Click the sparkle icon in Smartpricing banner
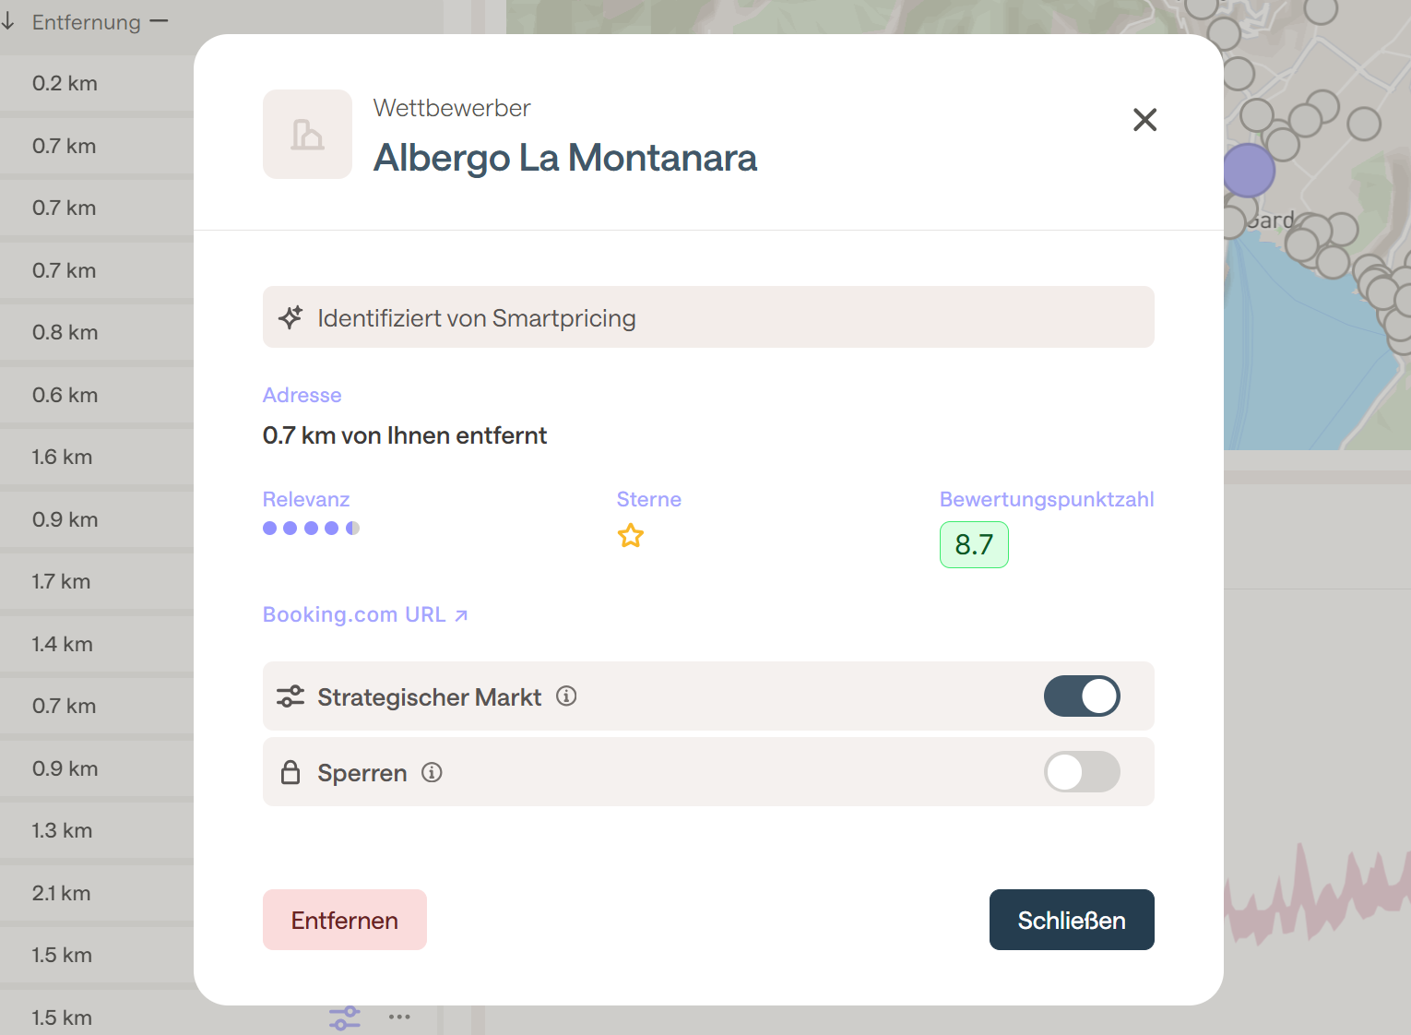 290,317
